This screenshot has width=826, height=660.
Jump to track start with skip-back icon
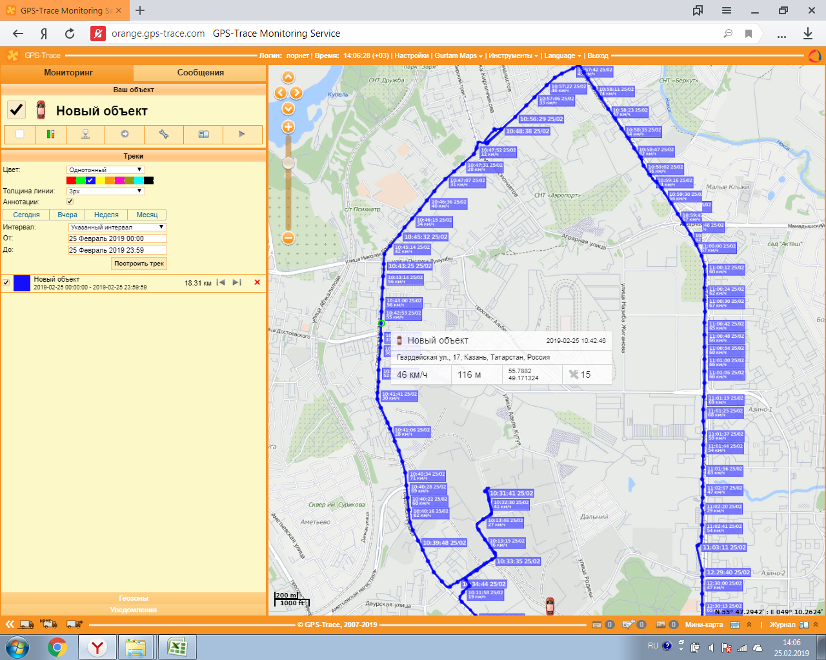coord(221,282)
